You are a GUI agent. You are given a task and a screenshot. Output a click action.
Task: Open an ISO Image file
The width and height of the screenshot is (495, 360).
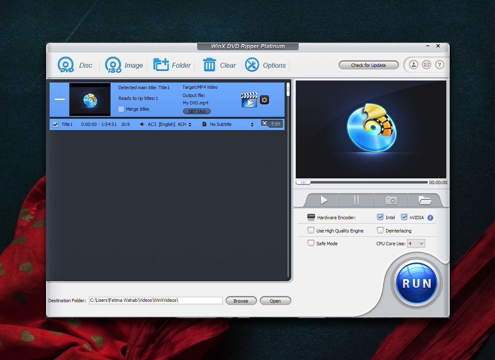tap(124, 65)
